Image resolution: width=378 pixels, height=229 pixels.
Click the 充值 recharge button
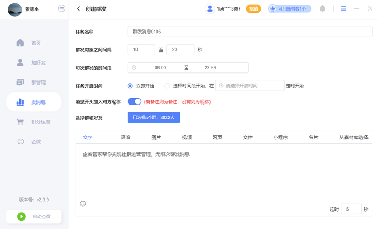pyautogui.click(x=254, y=9)
